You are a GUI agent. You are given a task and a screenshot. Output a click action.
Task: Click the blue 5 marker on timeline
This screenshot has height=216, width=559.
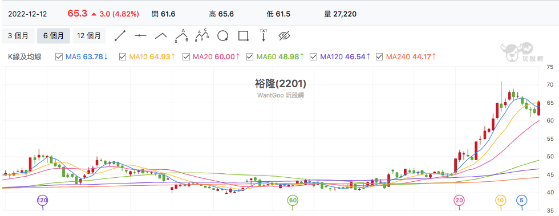coord(522,200)
